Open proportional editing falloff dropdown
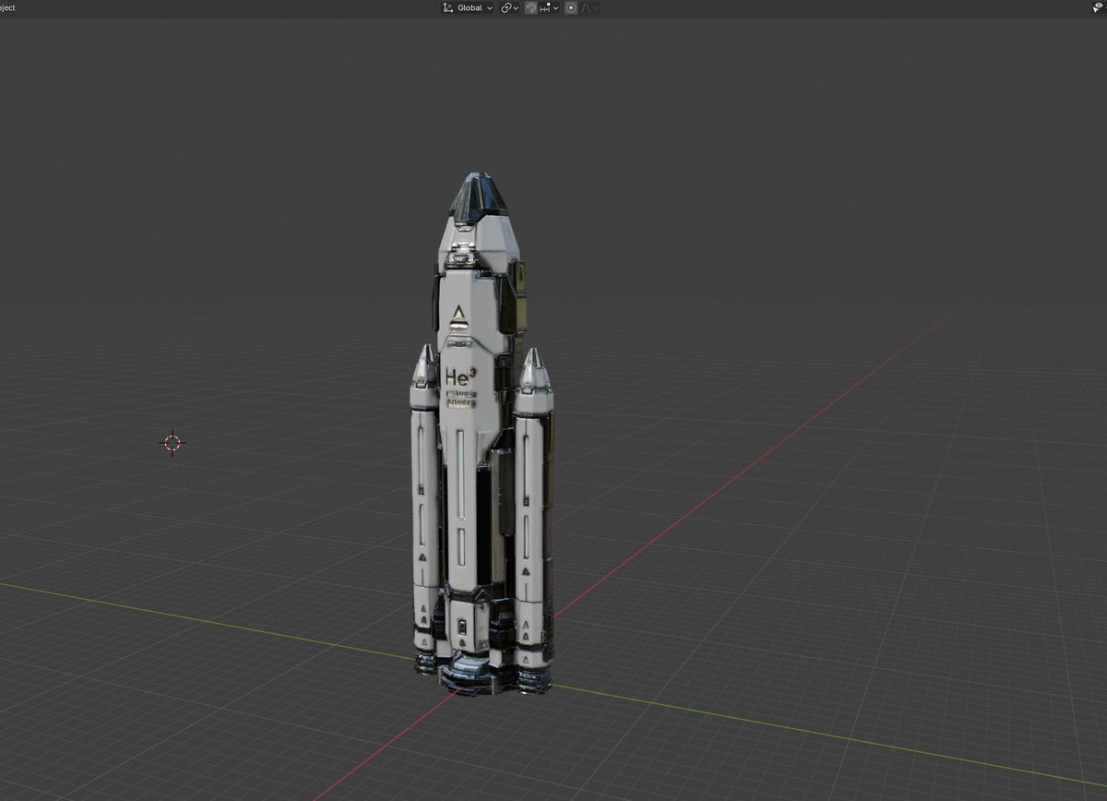Image resolution: width=1107 pixels, height=801 pixels. click(589, 7)
